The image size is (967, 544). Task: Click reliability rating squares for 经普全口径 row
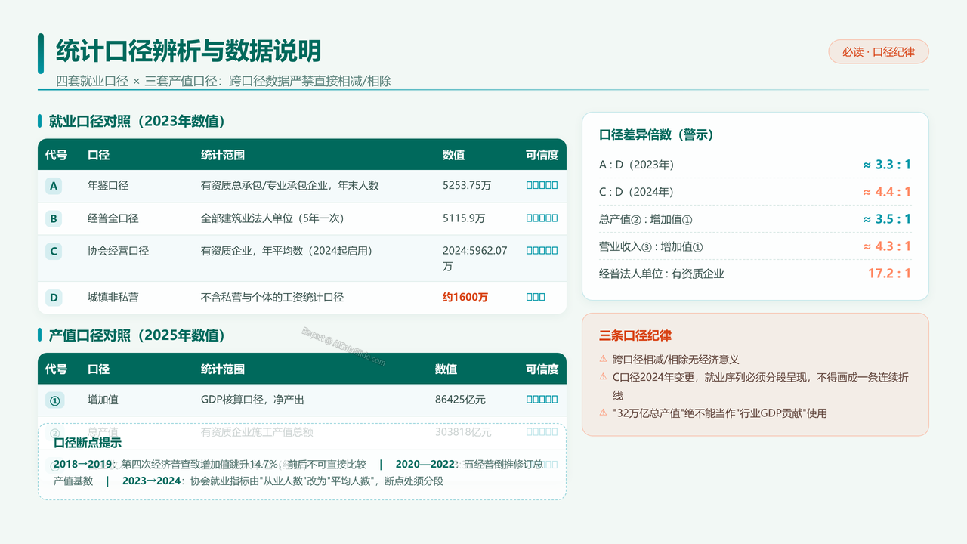[x=542, y=218]
